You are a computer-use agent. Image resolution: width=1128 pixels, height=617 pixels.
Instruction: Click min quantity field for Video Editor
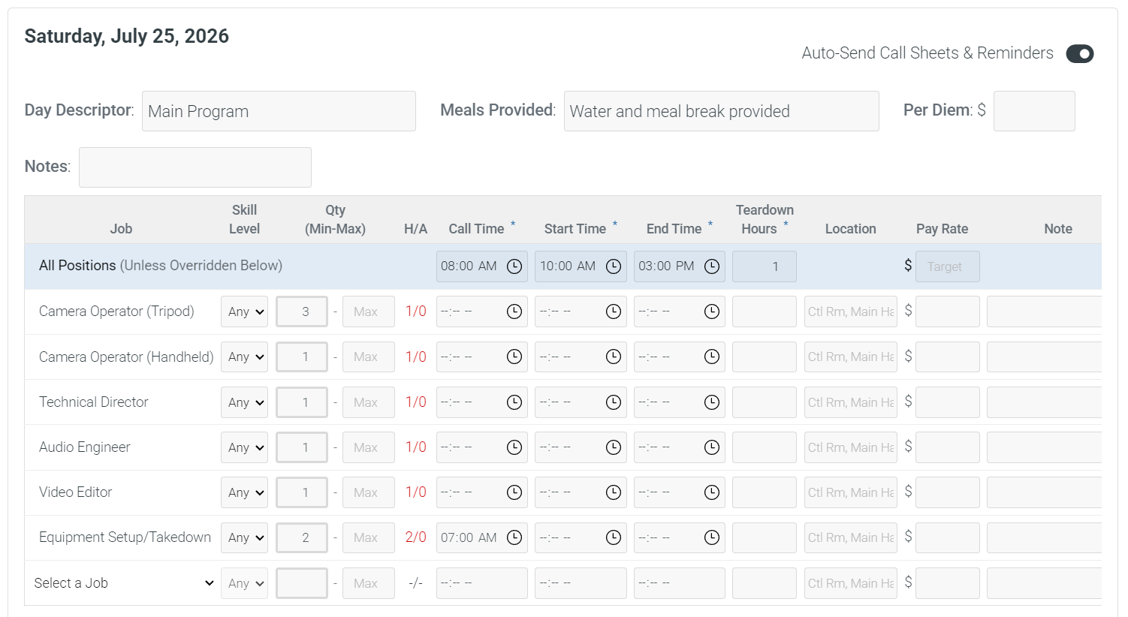[x=302, y=492]
